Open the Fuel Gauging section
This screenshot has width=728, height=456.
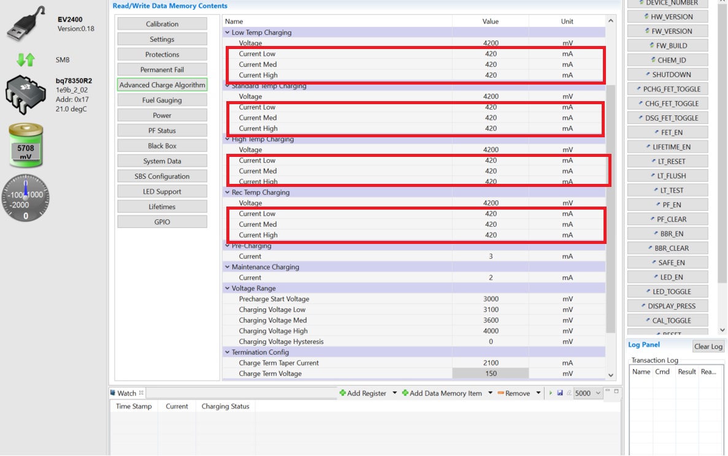coord(162,100)
